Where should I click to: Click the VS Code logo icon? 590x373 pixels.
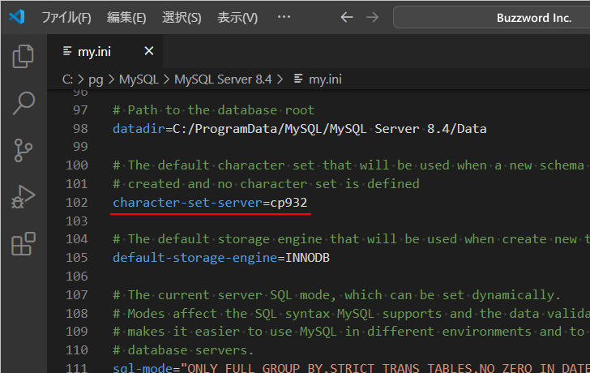(x=17, y=17)
